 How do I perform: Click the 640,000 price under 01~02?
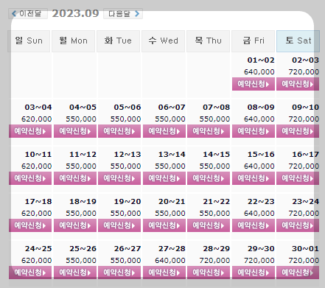click(x=259, y=72)
